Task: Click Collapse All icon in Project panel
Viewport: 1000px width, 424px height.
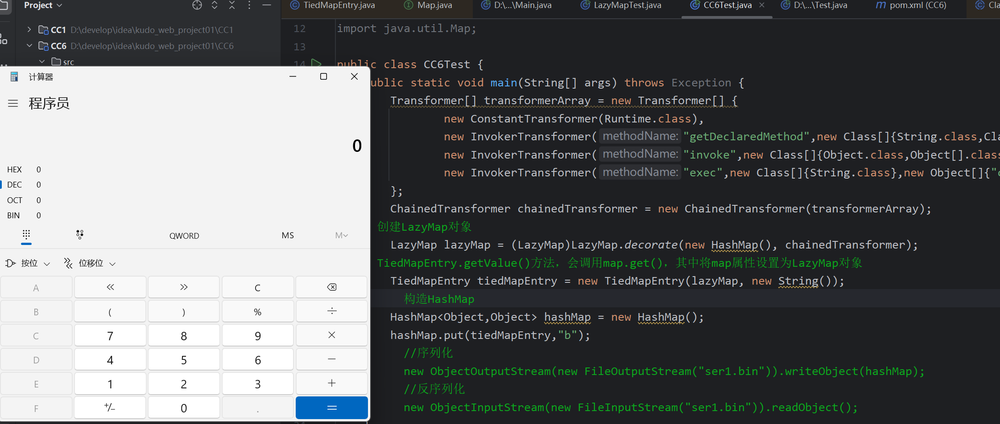Action: (x=232, y=5)
